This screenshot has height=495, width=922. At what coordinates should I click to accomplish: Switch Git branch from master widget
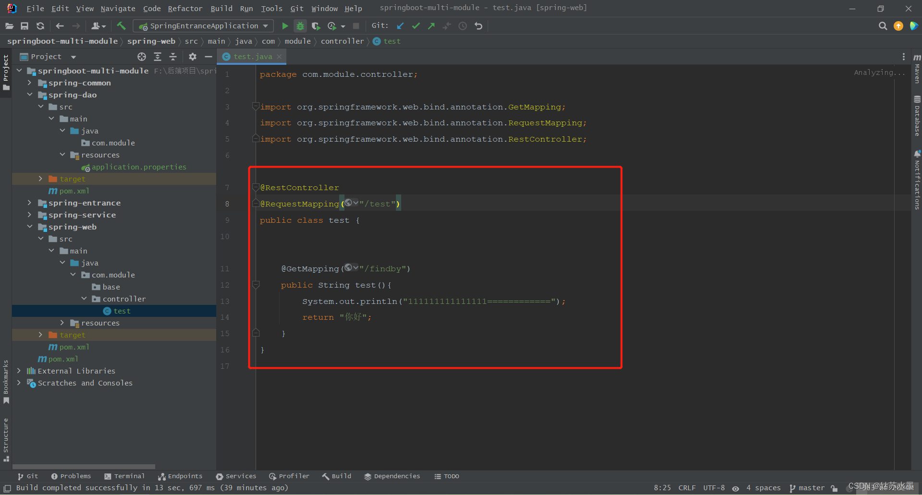807,488
